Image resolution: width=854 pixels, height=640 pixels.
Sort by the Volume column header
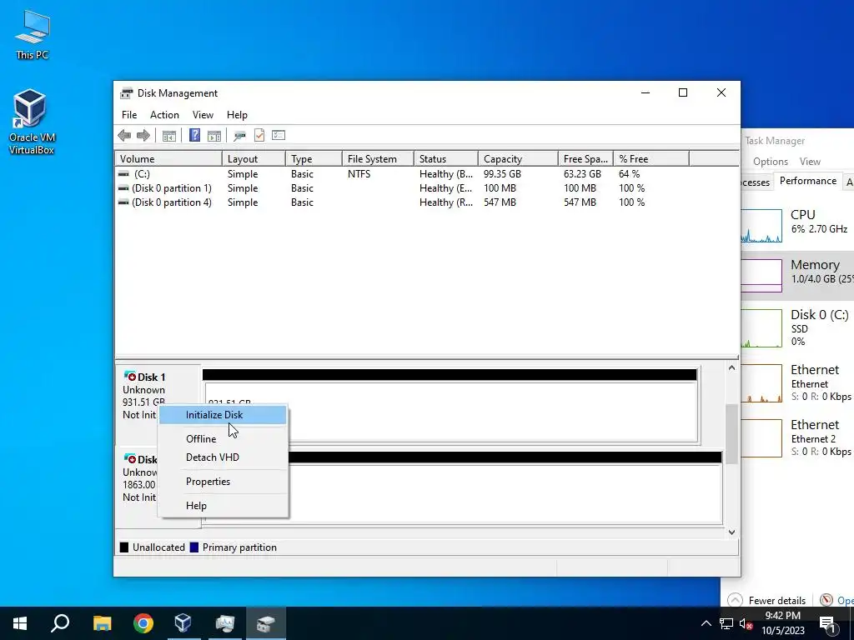(x=168, y=159)
